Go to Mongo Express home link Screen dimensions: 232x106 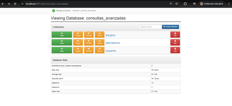[63, 11]
